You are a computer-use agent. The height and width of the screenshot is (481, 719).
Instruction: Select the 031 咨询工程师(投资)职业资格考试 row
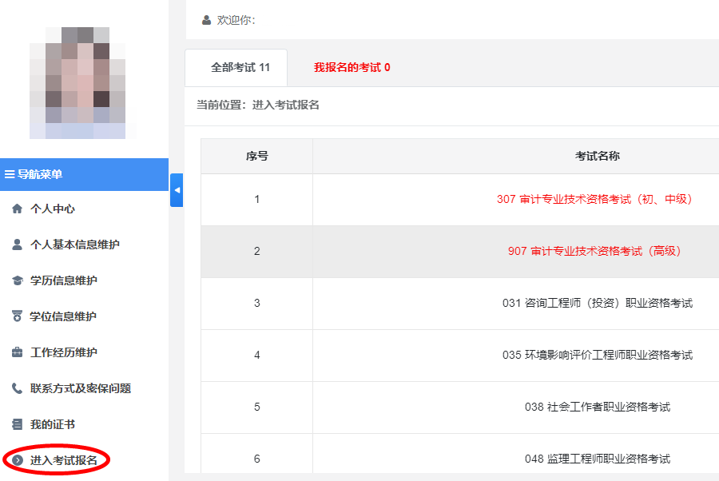(597, 303)
